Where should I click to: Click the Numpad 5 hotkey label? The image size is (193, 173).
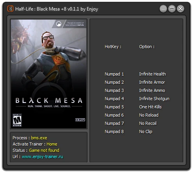point(114,107)
